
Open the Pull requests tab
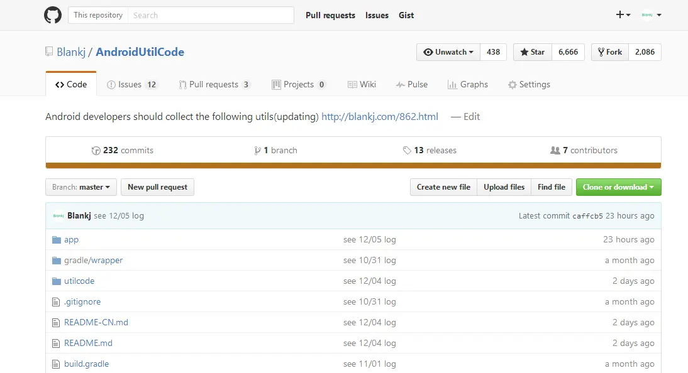coord(214,85)
